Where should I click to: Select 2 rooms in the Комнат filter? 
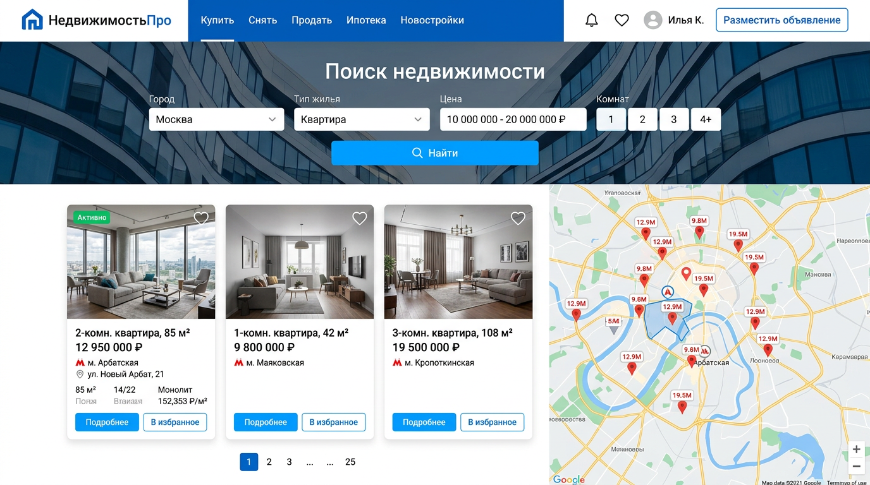[x=642, y=119]
